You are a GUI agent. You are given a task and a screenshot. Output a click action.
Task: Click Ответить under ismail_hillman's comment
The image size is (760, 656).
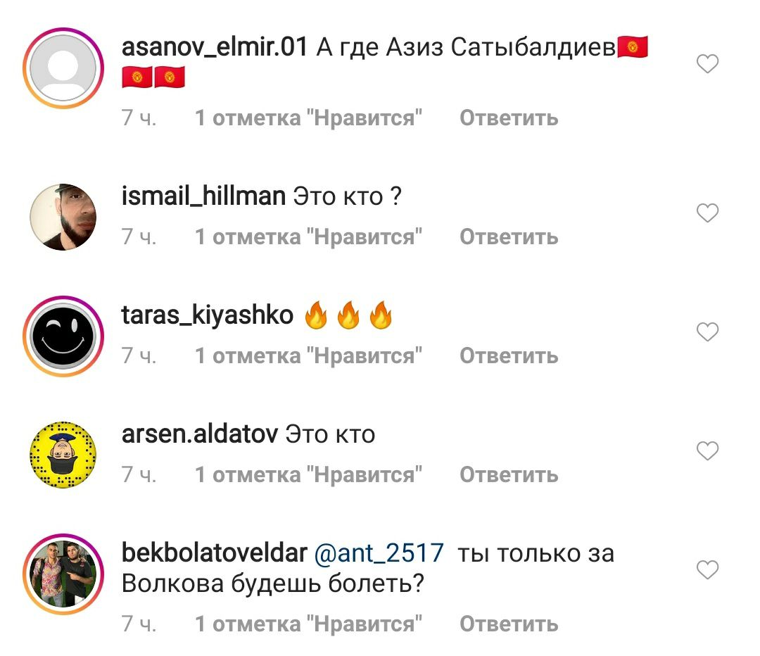[x=509, y=236]
